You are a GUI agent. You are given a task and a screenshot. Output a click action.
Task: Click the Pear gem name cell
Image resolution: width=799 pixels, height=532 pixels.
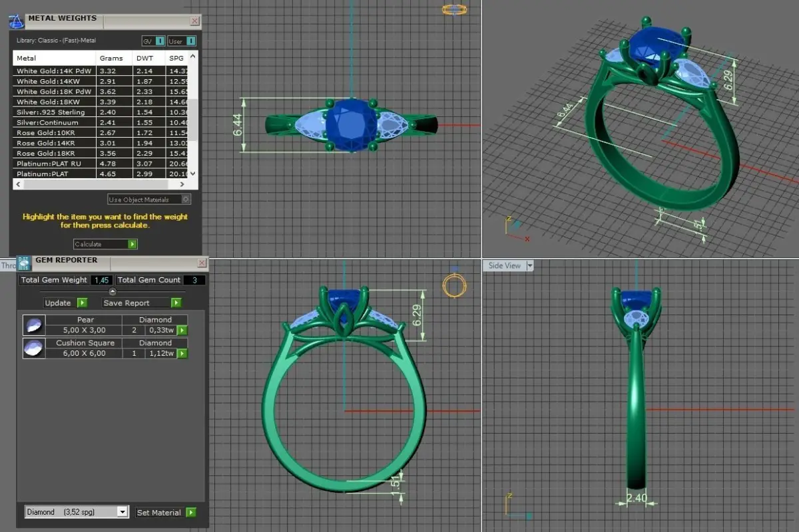point(85,320)
